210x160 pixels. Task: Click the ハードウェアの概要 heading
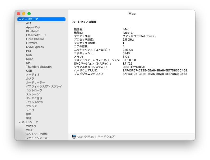pyautogui.click(x=85, y=22)
